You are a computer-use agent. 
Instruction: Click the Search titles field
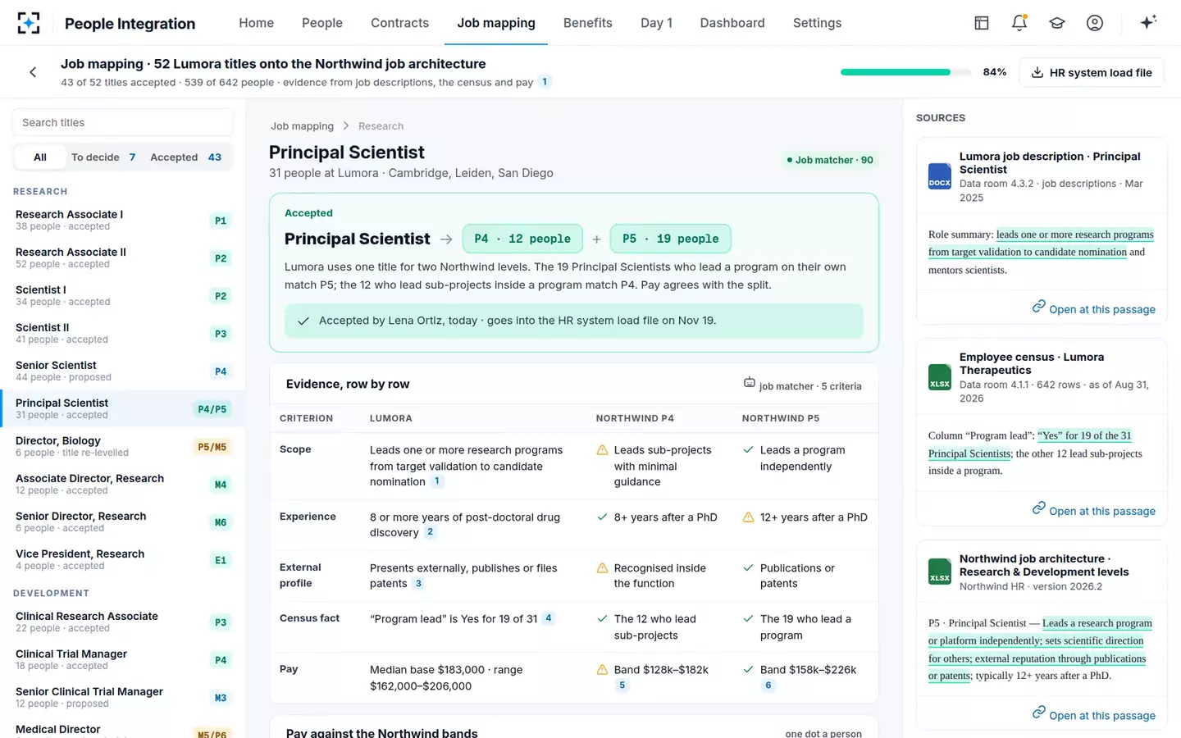[x=123, y=122]
